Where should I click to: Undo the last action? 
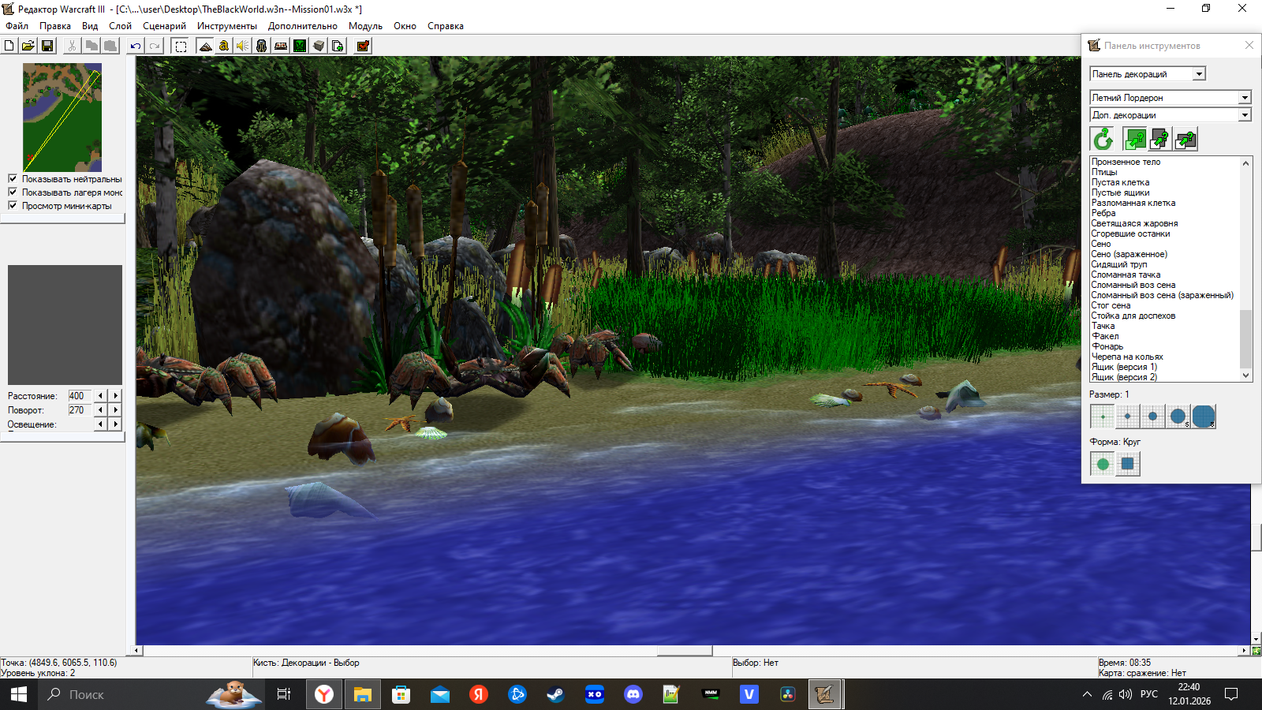point(136,46)
